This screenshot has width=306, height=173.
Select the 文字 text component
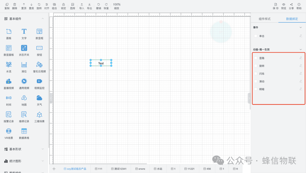pyautogui.click(x=24, y=34)
